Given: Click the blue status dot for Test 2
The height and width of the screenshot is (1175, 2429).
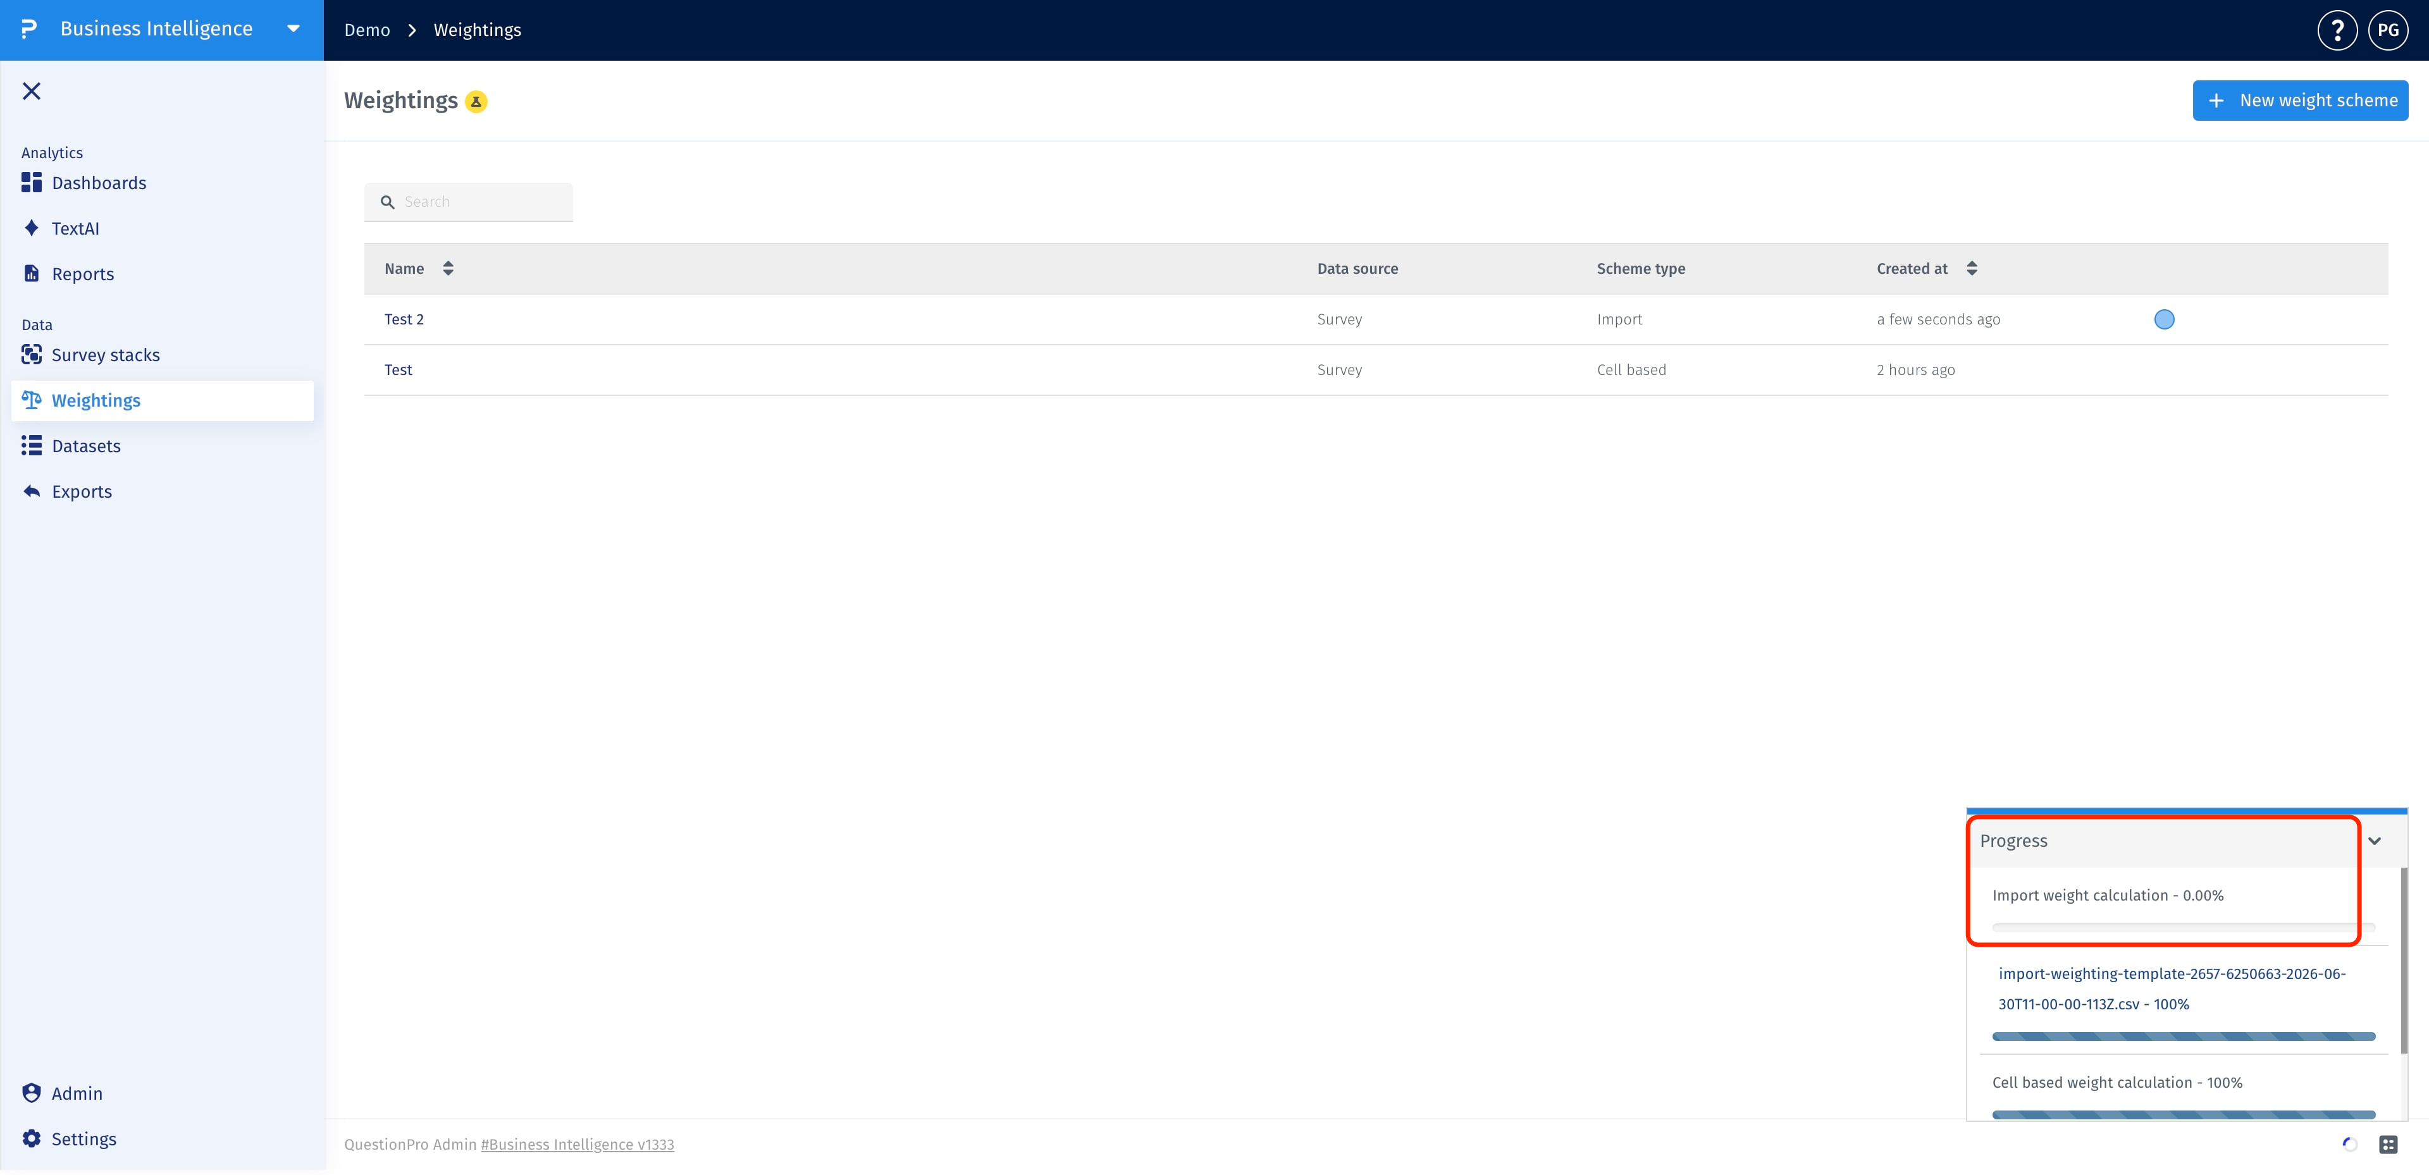Looking at the screenshot, I should [x=2164, y=320].
